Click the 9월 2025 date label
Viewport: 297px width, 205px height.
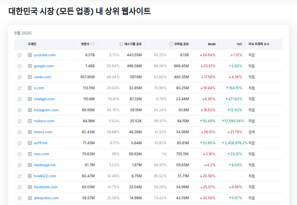[x=23, y=33]
